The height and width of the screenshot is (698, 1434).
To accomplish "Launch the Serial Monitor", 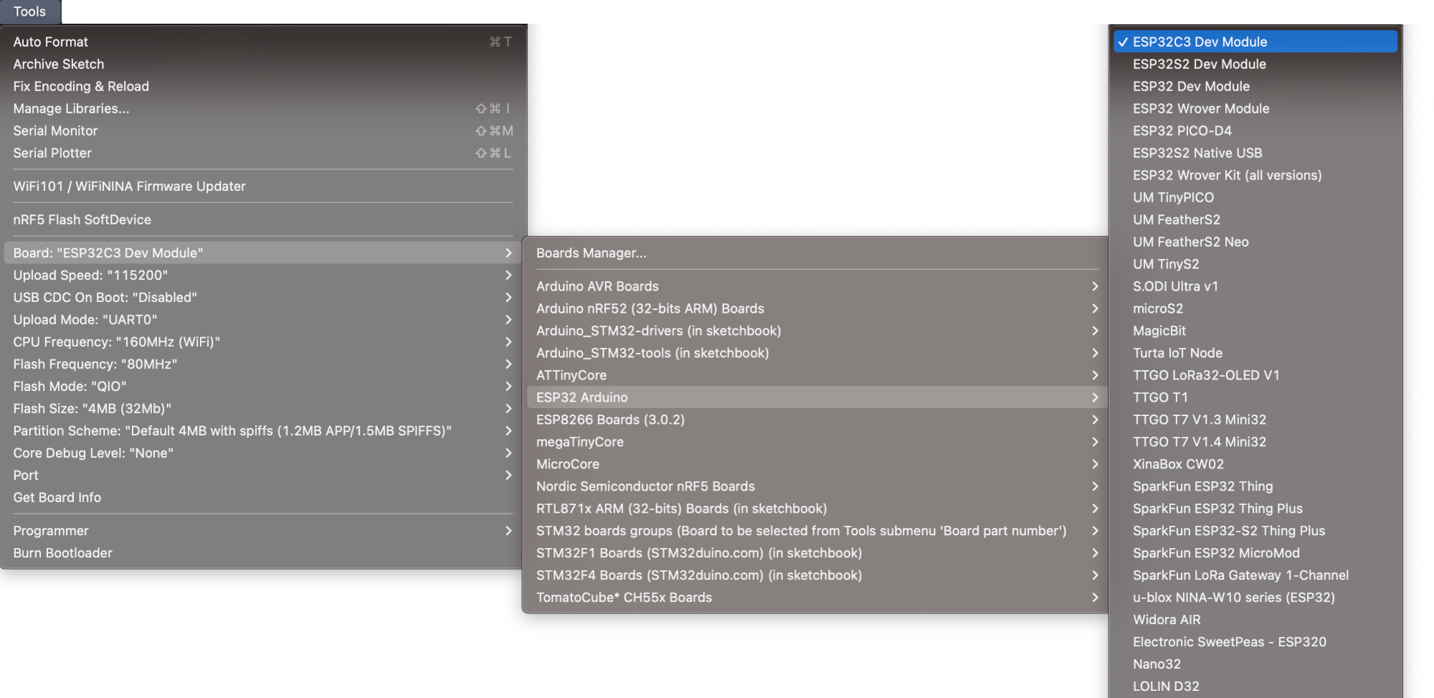I will [55, 131].
